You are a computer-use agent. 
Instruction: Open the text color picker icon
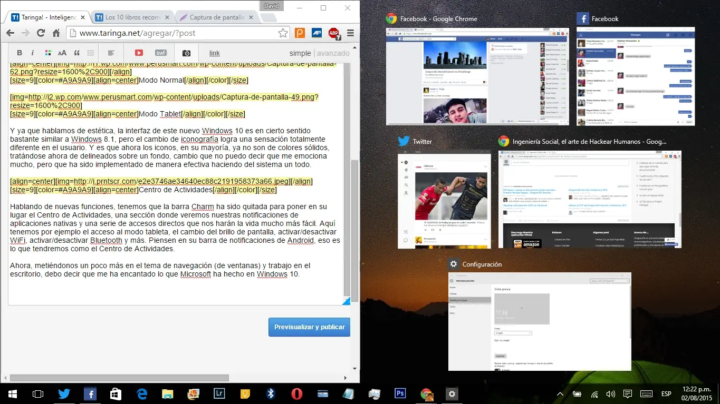(x=48, y=53)
